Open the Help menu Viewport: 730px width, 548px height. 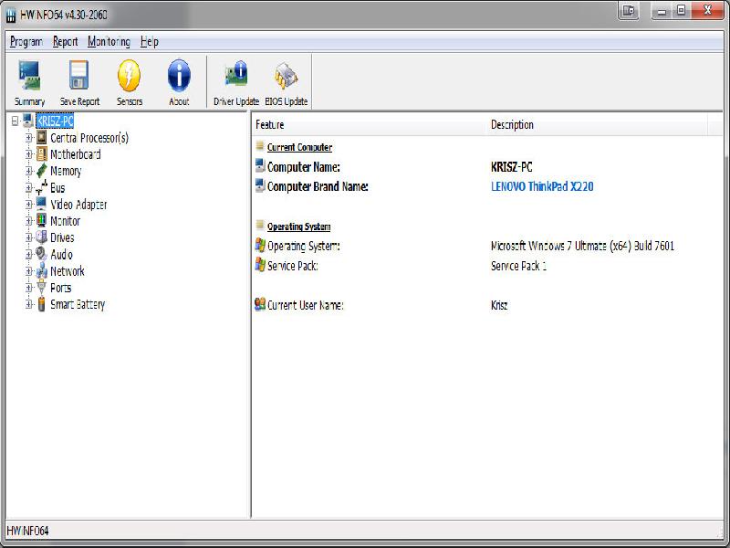[150, 41]
